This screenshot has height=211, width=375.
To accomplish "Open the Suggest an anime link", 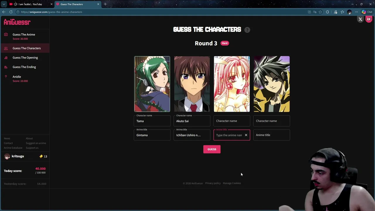I will tap(36, 143).
